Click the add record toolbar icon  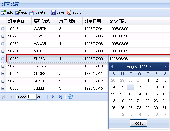click(4, 12)
